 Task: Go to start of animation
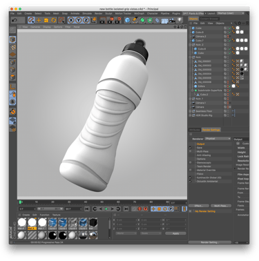87,209
